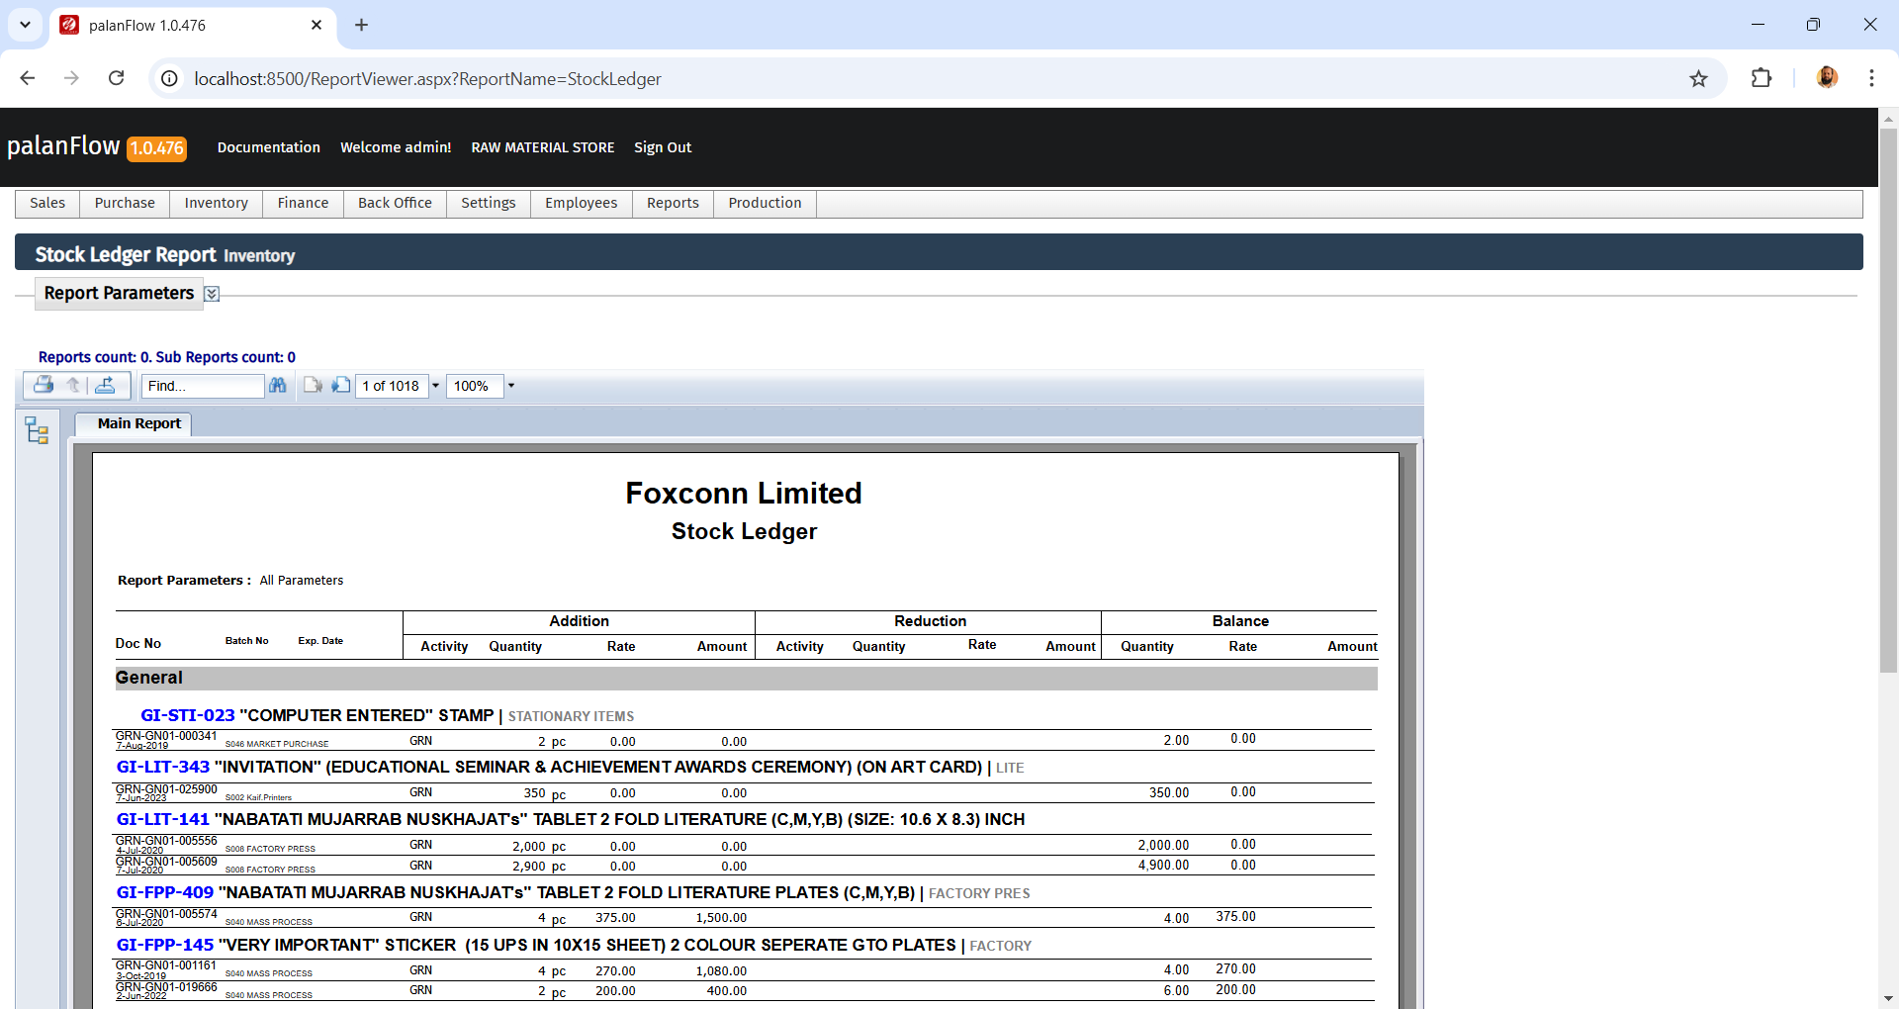
Task: Open item link GI-FPP-409
Action: click(x=165, y=892)
